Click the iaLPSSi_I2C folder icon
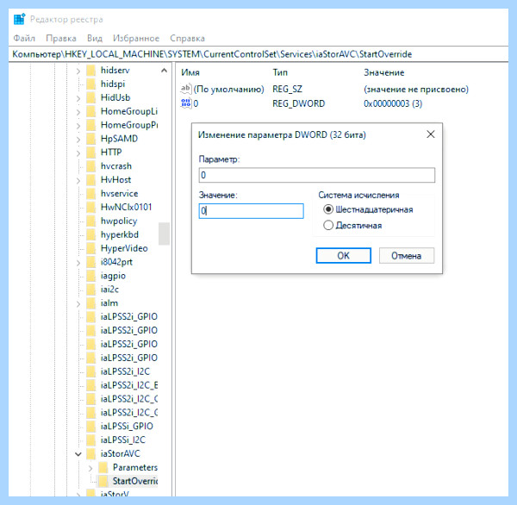The width and height of the screenshot is (517, 505). pyautogui.click(x=91, y=440)
